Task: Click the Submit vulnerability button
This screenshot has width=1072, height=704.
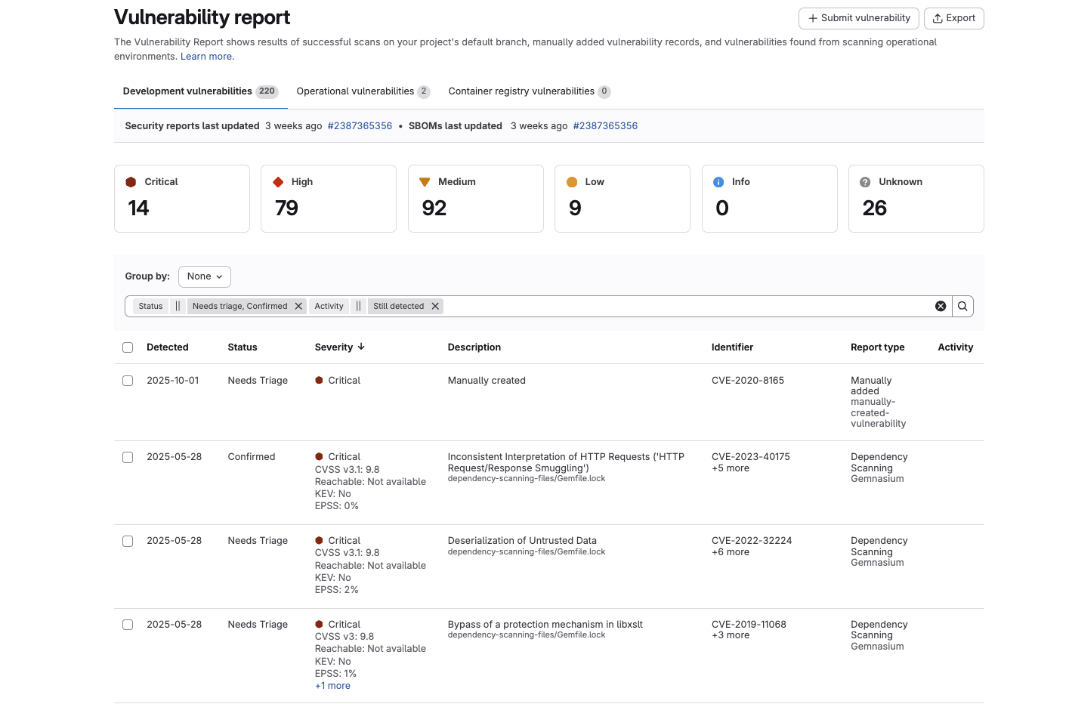Action: click(858, 18)
